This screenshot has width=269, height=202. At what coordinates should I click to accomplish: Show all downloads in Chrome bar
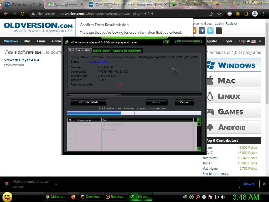(x=249, y=184)
